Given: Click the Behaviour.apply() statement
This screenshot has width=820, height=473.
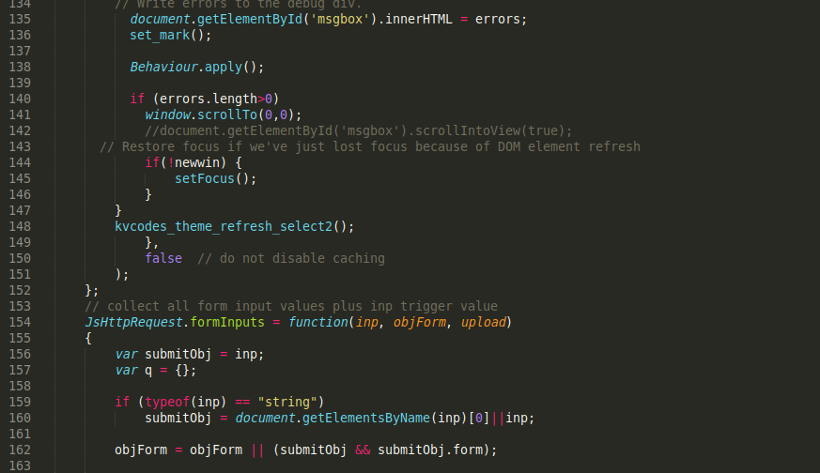Looking at the screenshot, I should click(196, 67).
